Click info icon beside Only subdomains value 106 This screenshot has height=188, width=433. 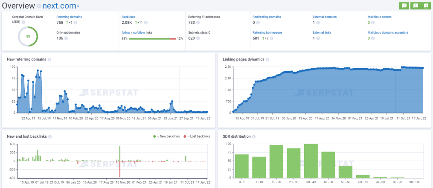66,38
